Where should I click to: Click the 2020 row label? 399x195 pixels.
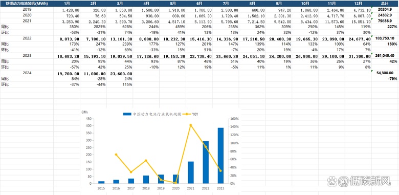coord(27,15)
